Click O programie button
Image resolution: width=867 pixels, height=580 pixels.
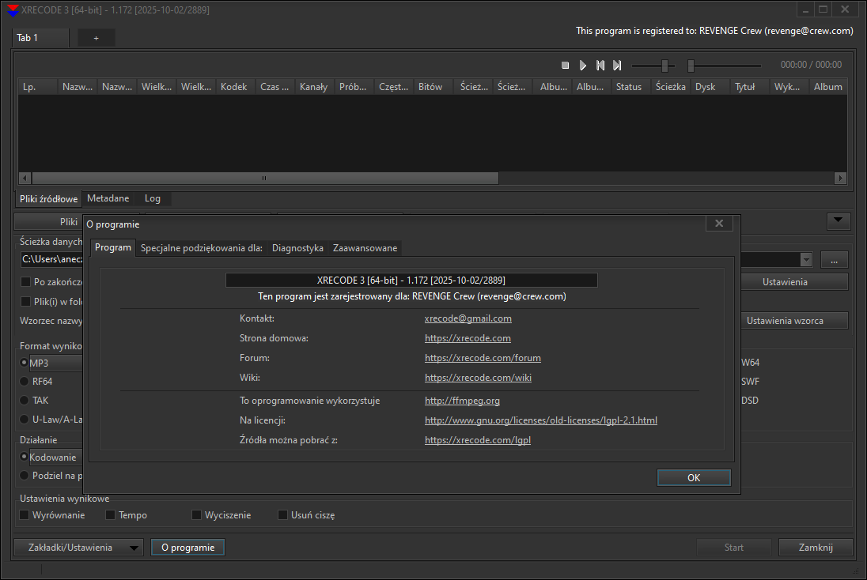(x=188, y=548)
